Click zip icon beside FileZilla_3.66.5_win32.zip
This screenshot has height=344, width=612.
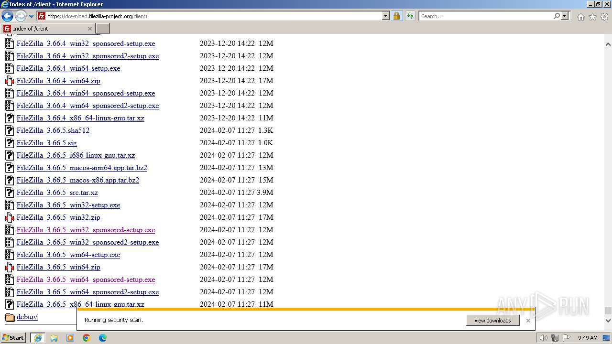point(10,217)
